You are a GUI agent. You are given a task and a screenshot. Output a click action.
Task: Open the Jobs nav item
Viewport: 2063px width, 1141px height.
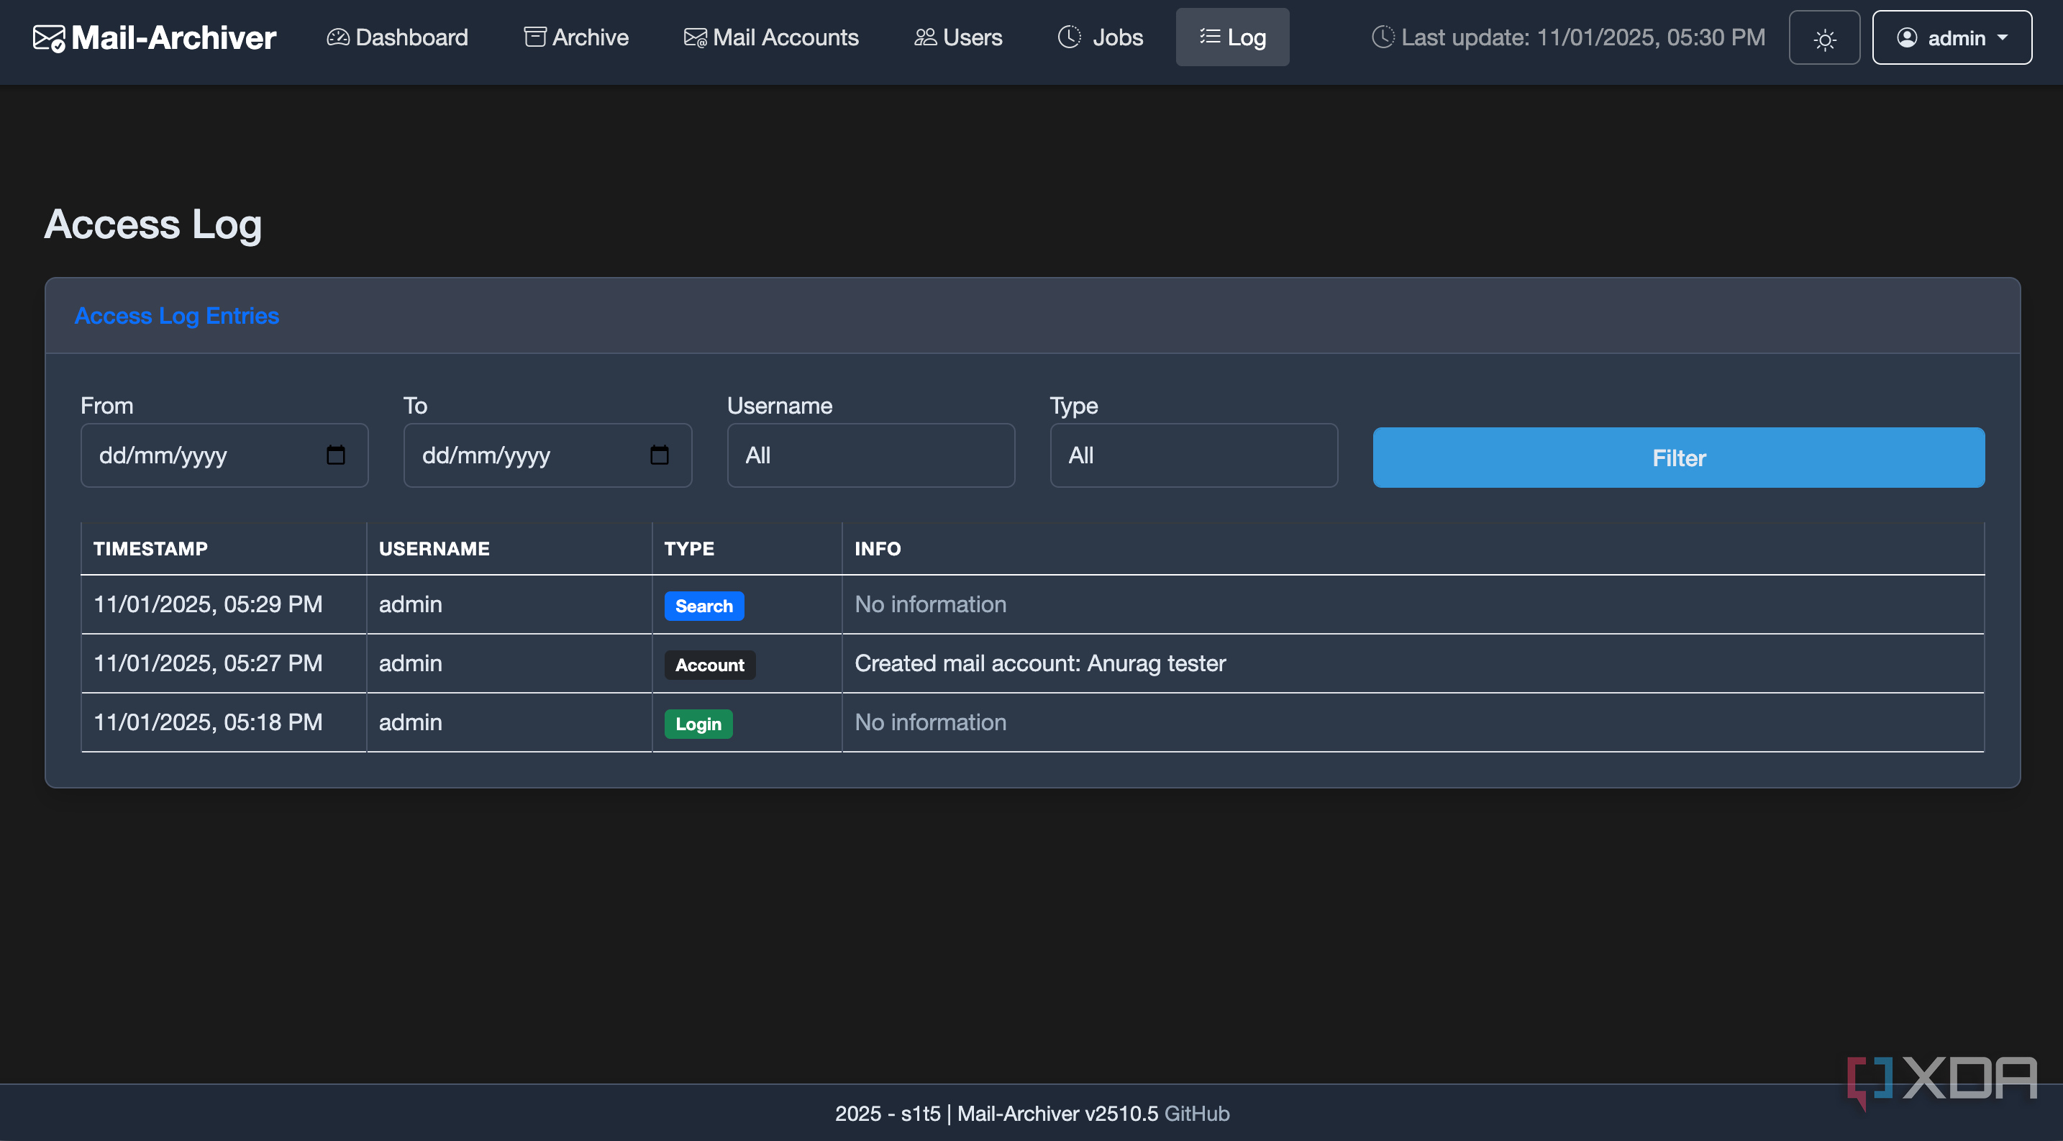click(x=1101, y=37)
